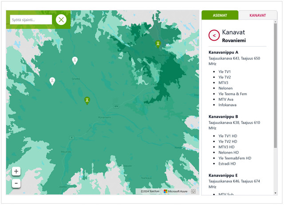Click the Yle TV2 list entry
Viewport: 284px width, 205px height.
(225, 77)
